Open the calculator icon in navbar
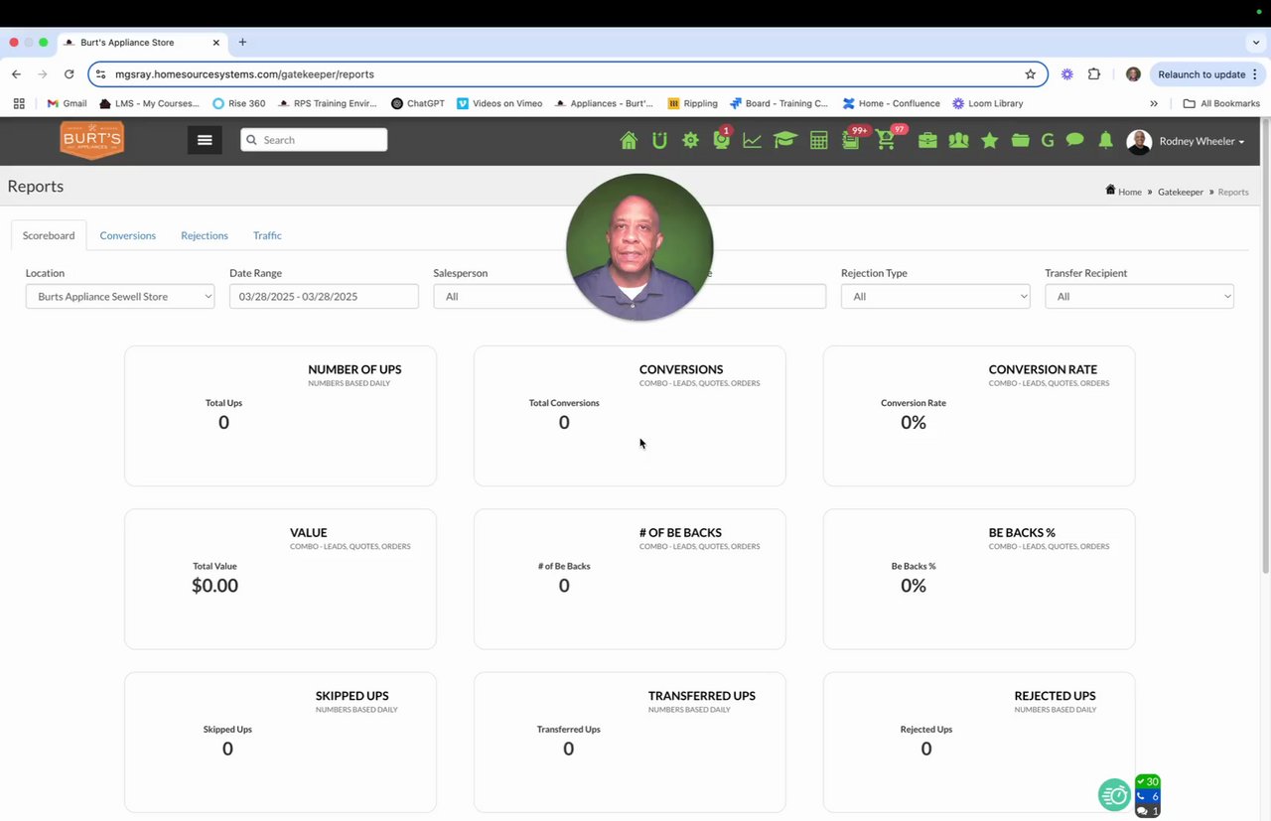 (819, 141)
